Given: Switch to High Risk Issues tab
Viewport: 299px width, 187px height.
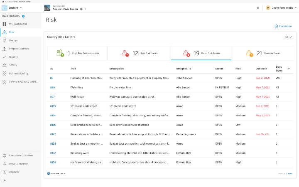Looking at the screenshot, I should [x=140, y=53].
